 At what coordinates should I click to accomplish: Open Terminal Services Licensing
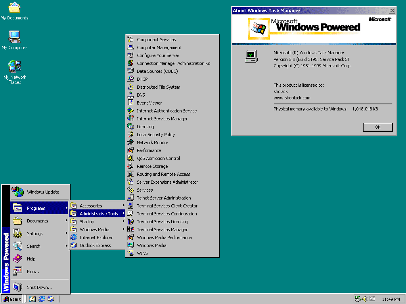click(x=172, y=222)
